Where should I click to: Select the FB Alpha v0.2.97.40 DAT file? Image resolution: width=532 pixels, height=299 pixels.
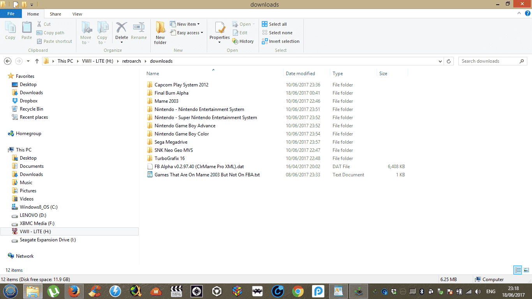pos(199,167)
